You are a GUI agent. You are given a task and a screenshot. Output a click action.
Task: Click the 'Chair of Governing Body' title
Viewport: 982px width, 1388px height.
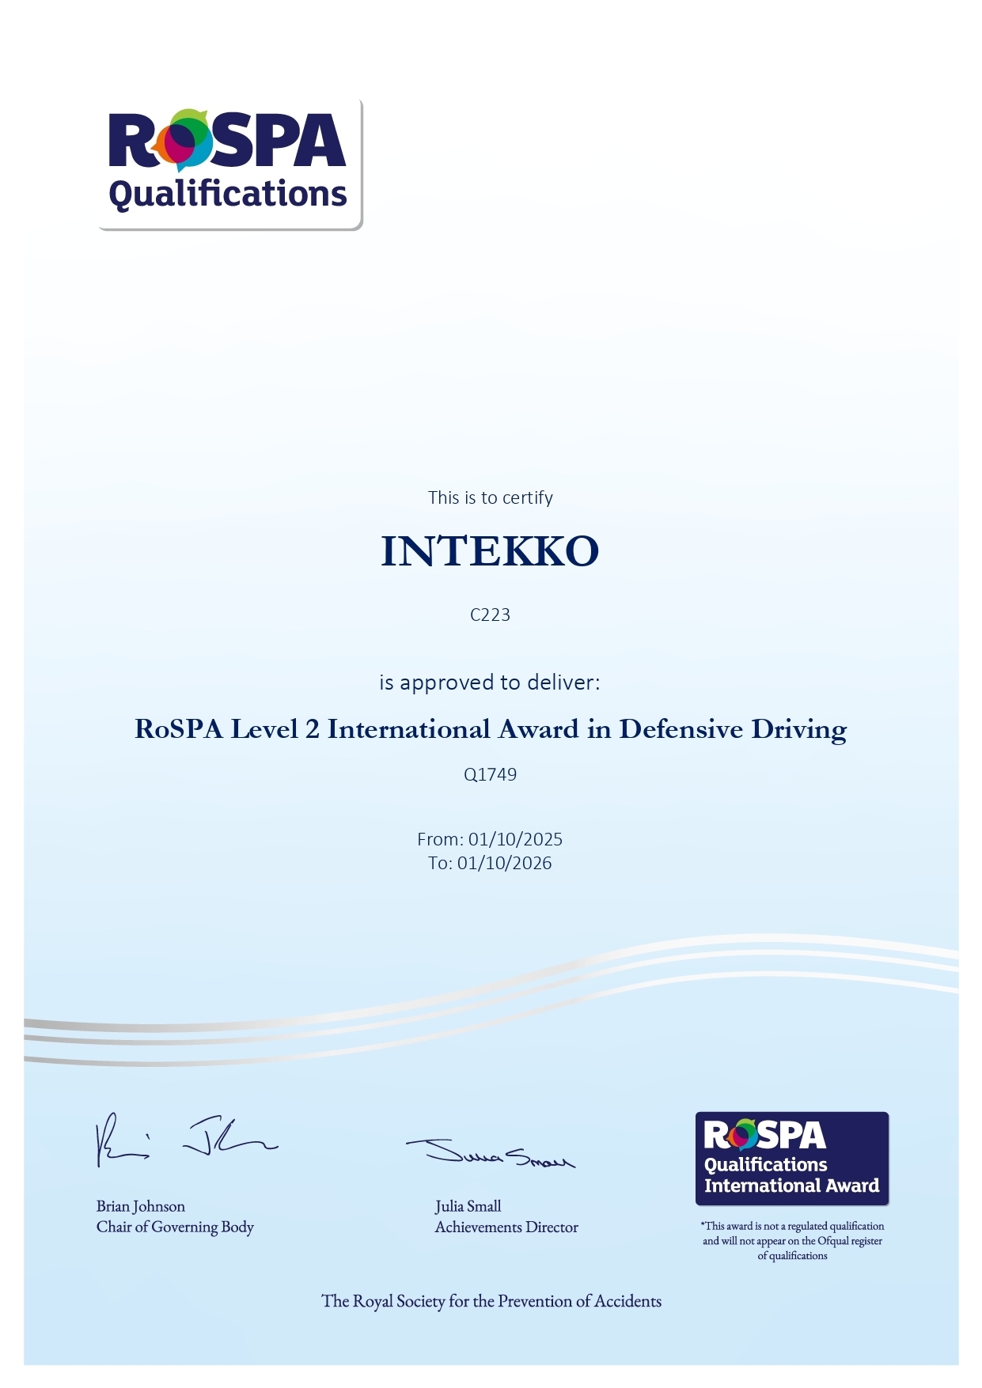(175, 1227)
